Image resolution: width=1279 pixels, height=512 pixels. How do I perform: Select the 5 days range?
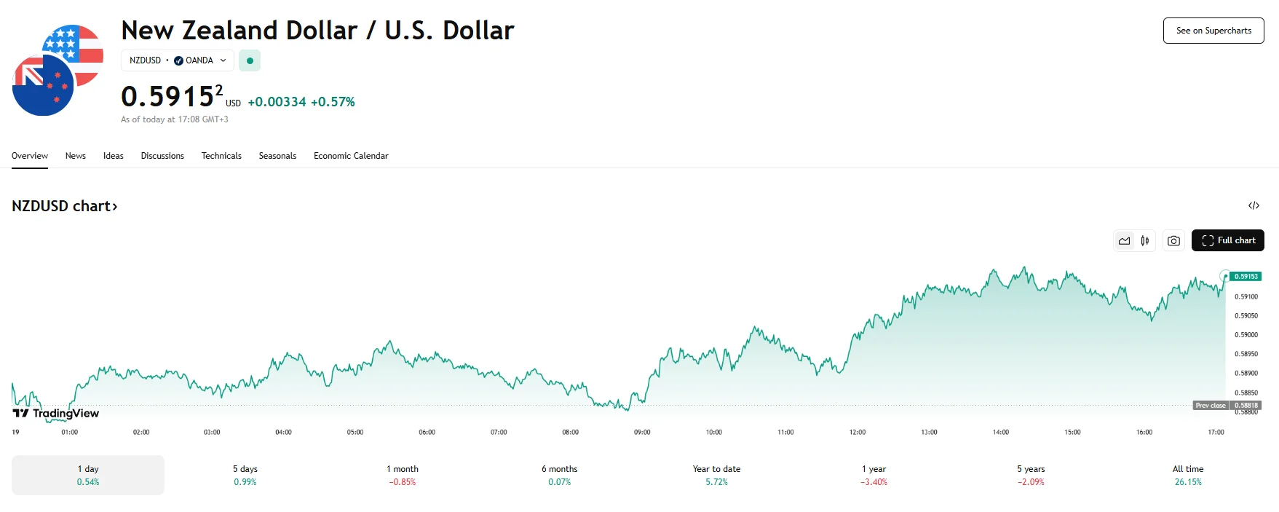click(x=245, y=475)
